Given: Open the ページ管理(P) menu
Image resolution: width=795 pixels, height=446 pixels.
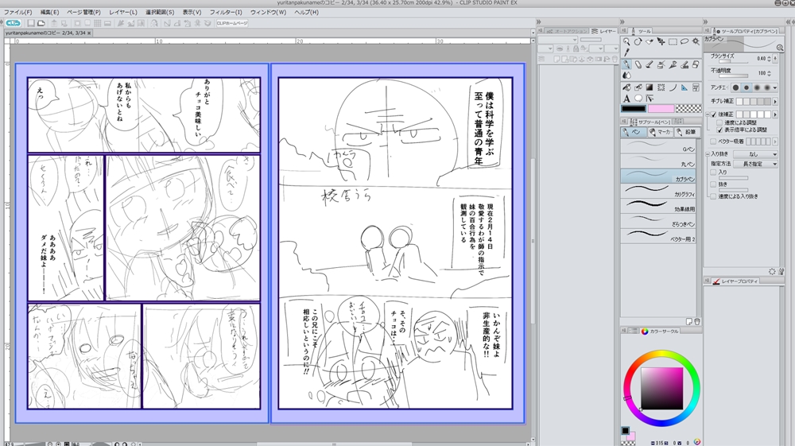Looking at the screenshot, I should pyautogui.click(x=83, y=12).
